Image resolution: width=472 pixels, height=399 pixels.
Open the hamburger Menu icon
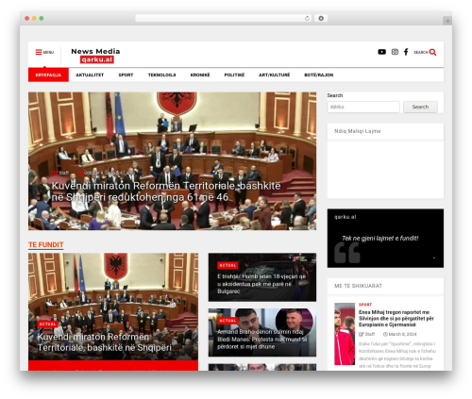[39, 52]
